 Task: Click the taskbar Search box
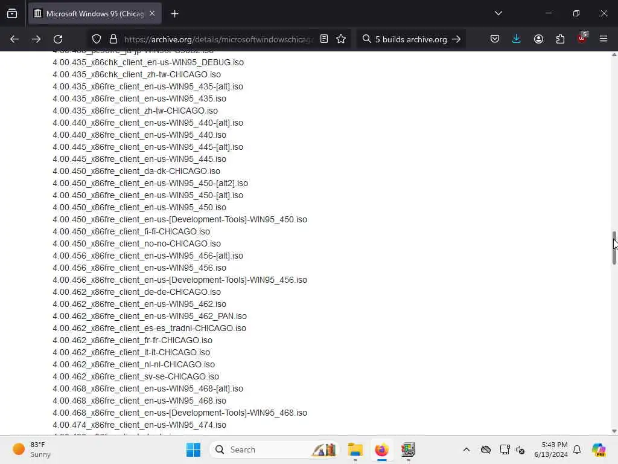coord(275,449)
